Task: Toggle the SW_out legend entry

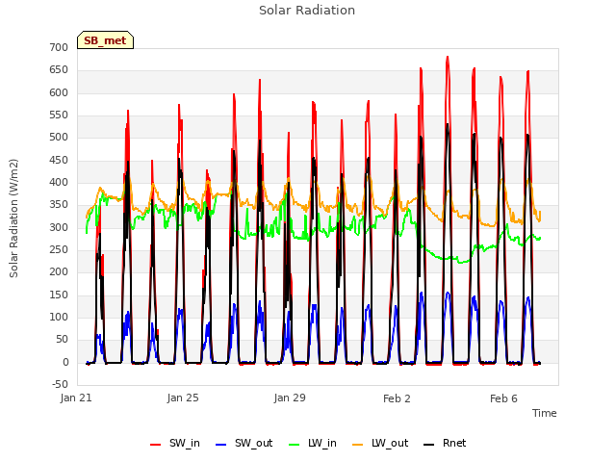Action: [244, 443]
